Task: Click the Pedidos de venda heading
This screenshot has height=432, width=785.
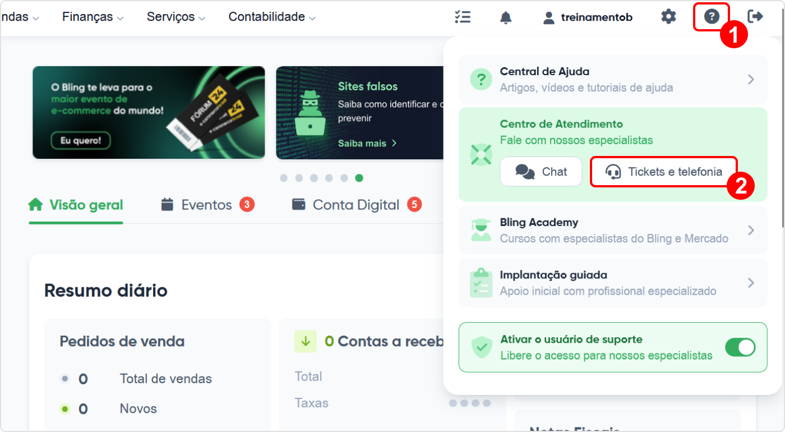Action: [122, 341]
